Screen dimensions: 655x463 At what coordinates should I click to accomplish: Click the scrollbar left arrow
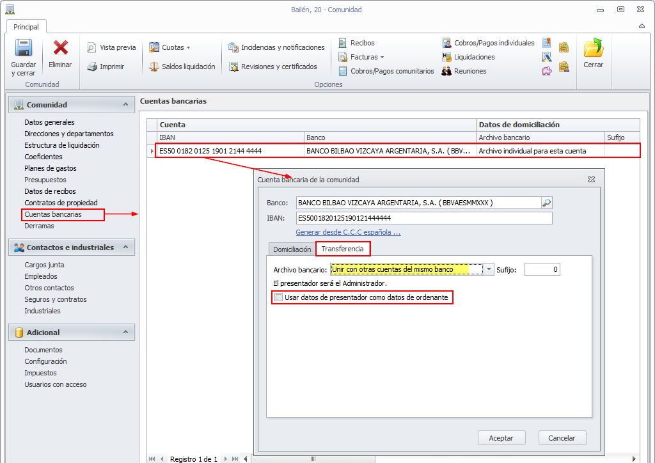coord(245,459)
